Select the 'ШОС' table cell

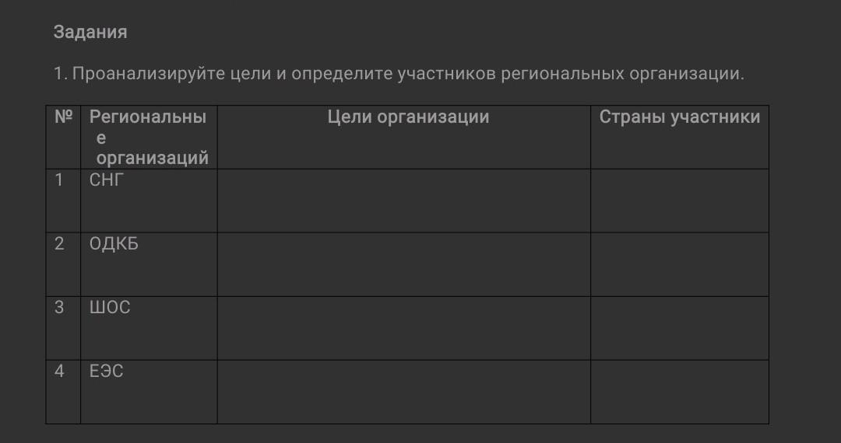pos(110,308)
